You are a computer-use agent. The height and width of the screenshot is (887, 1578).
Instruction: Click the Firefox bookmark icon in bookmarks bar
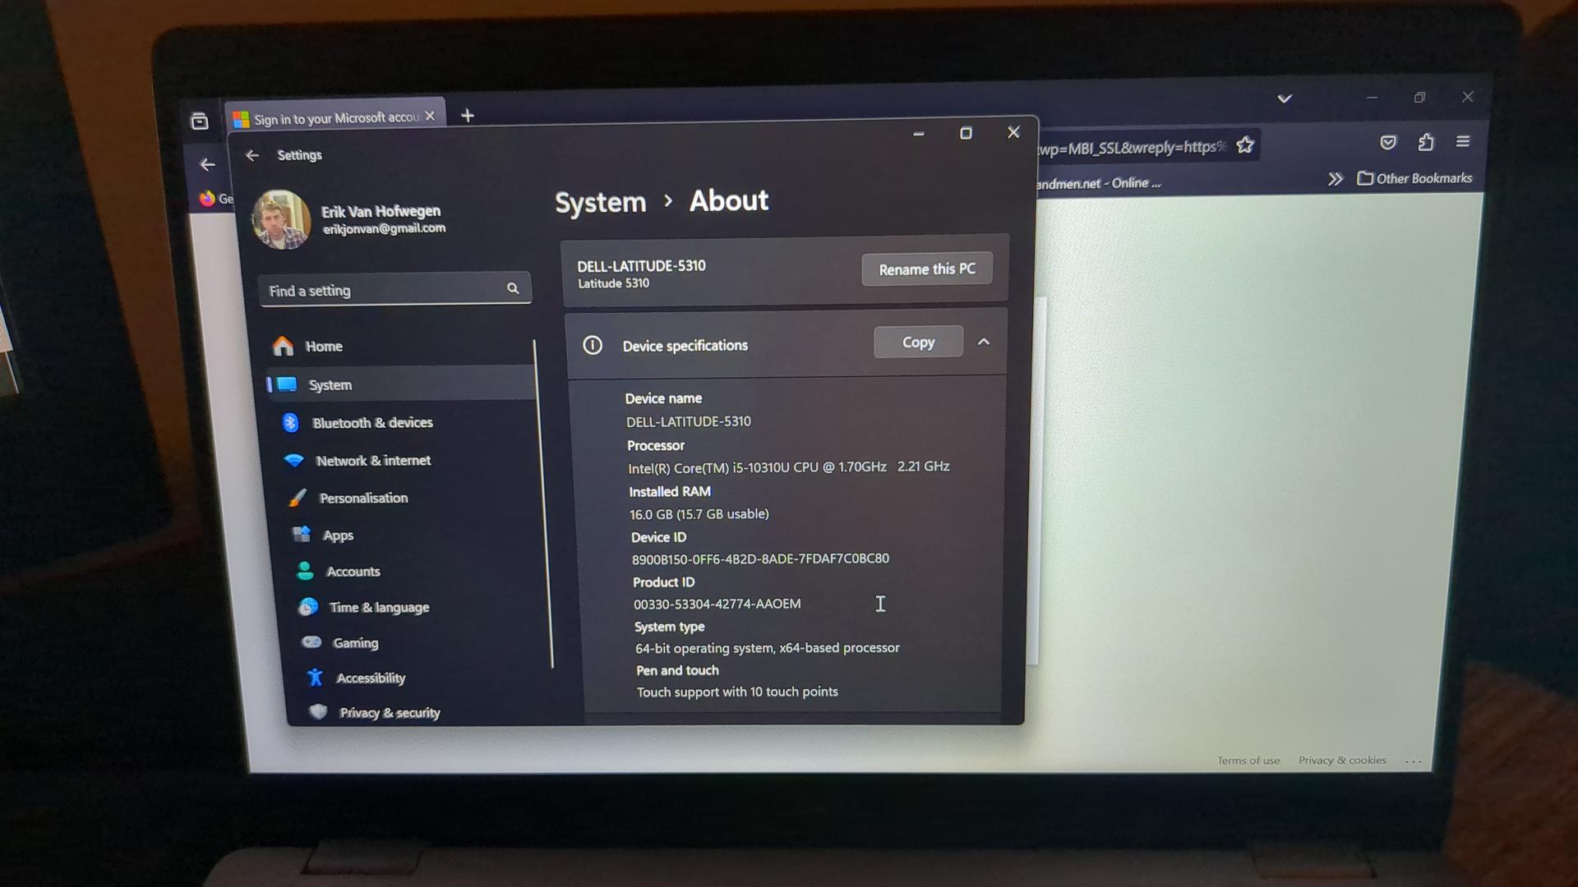(207, 198)
